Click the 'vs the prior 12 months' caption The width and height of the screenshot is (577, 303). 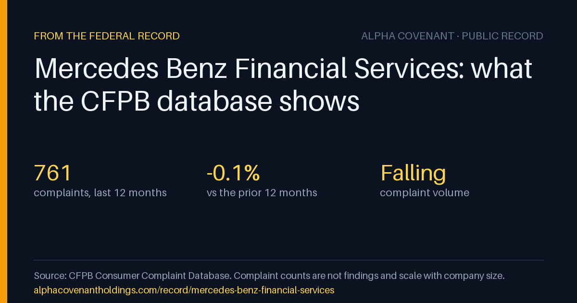click(x=262, y=193)
